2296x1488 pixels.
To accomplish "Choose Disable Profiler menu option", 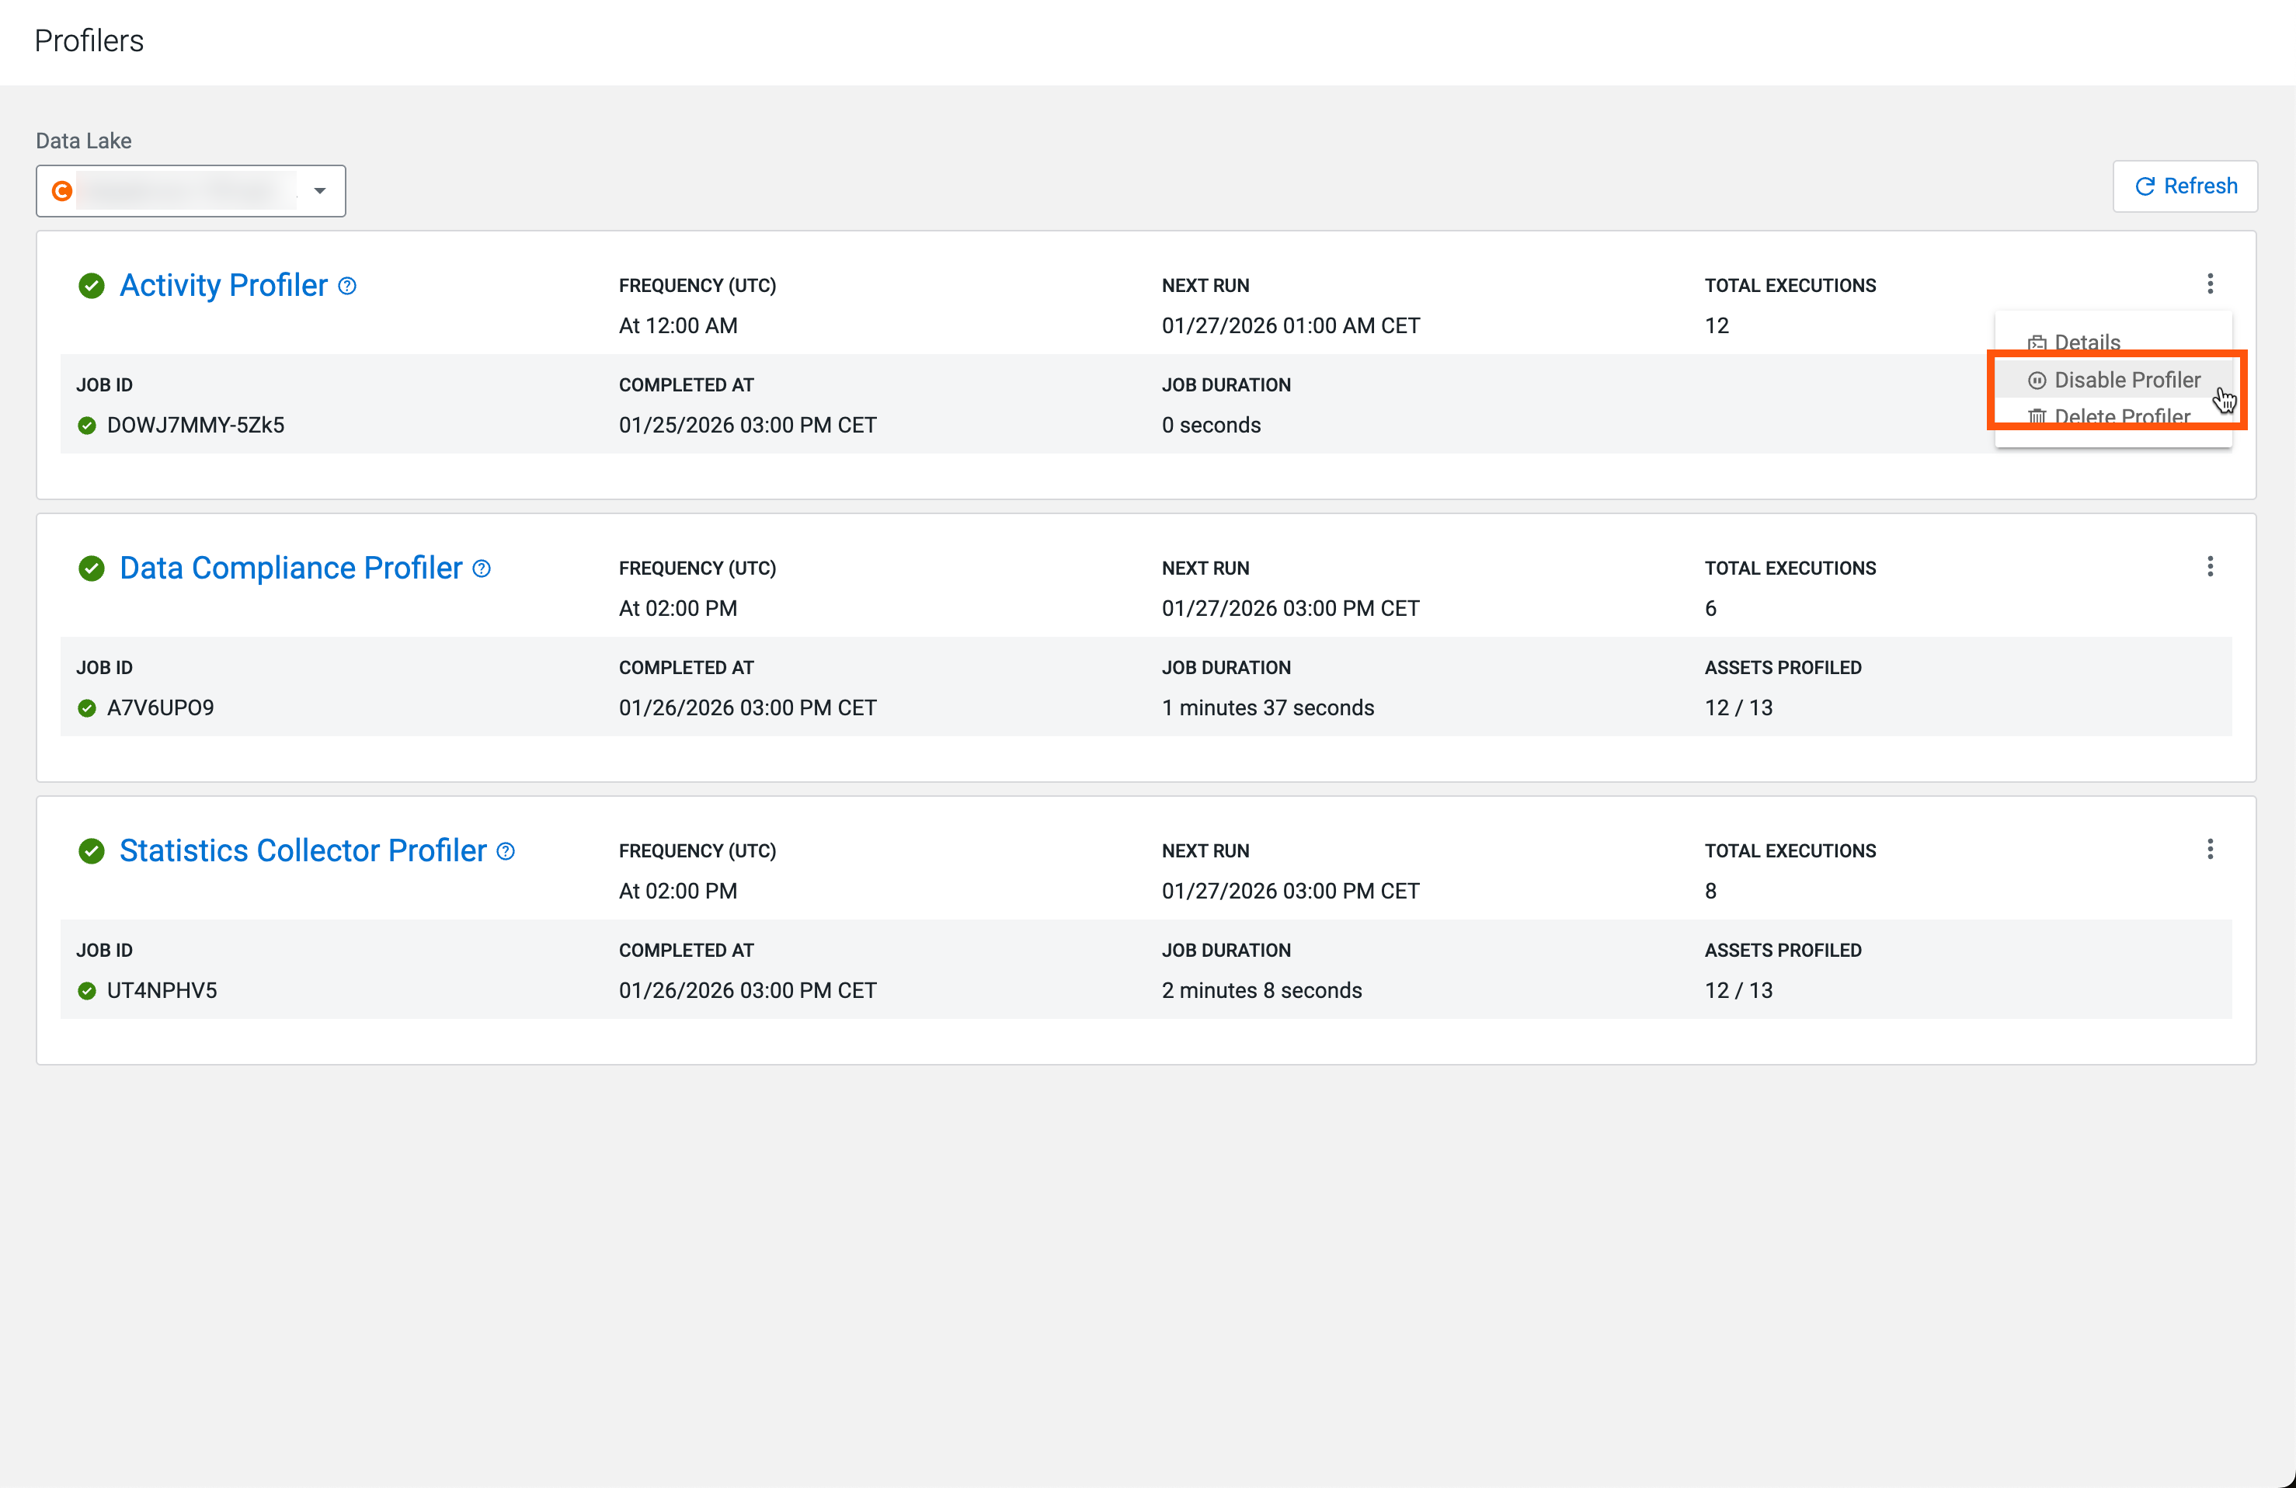I will tap(2126, 380).
